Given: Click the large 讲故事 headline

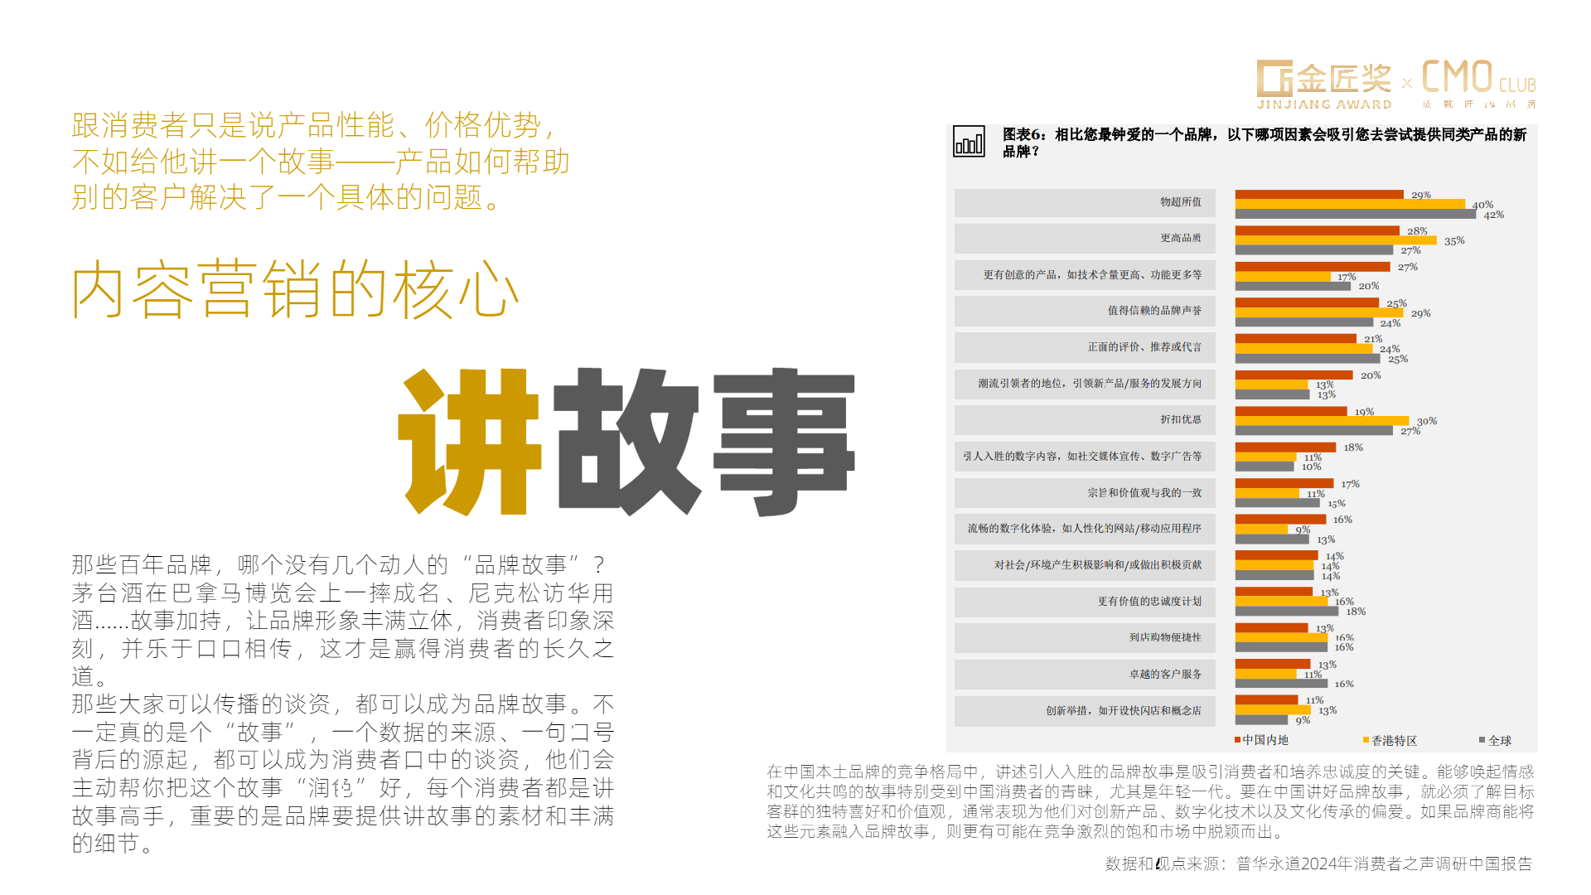Looking at the screenshot, I should (x=626, y=442).
